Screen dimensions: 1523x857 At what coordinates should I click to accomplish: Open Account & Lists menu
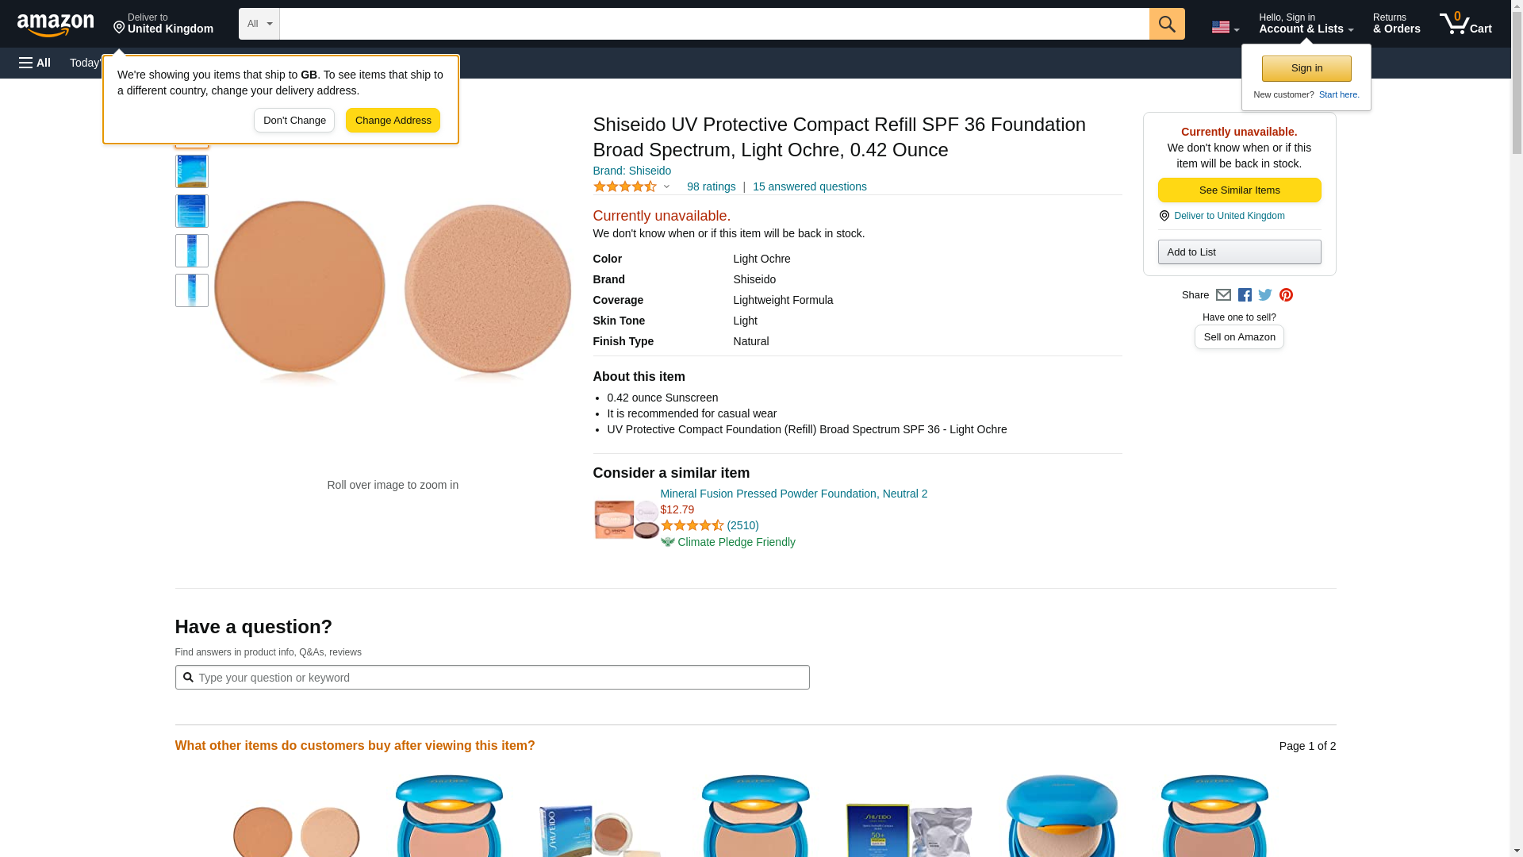click(1306, 24)
